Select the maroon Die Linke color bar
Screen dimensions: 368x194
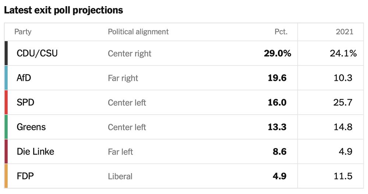[x=6, y=151]
